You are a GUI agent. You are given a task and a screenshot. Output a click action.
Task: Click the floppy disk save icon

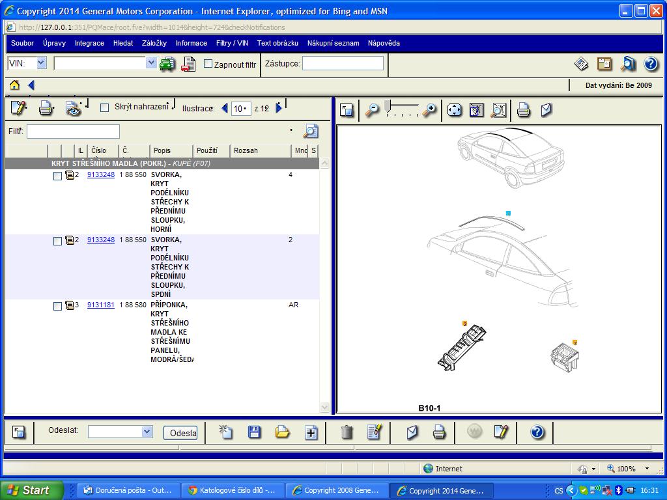point(254,432)
